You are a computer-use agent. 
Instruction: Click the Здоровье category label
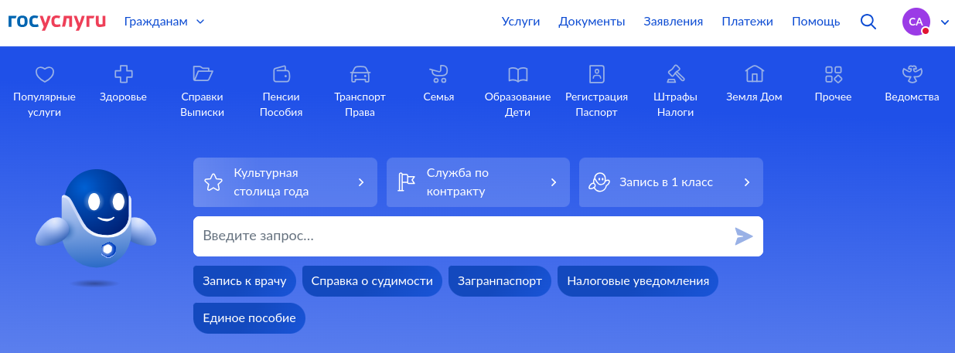[123, 97]
